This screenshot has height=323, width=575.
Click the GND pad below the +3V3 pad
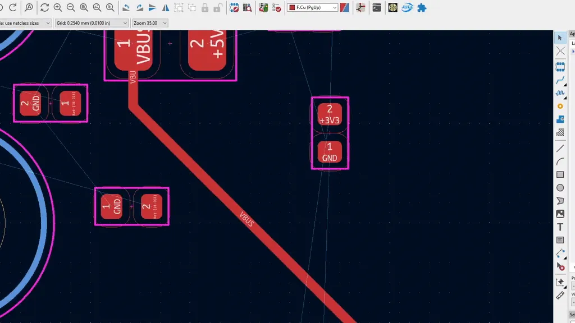point(330,152)
